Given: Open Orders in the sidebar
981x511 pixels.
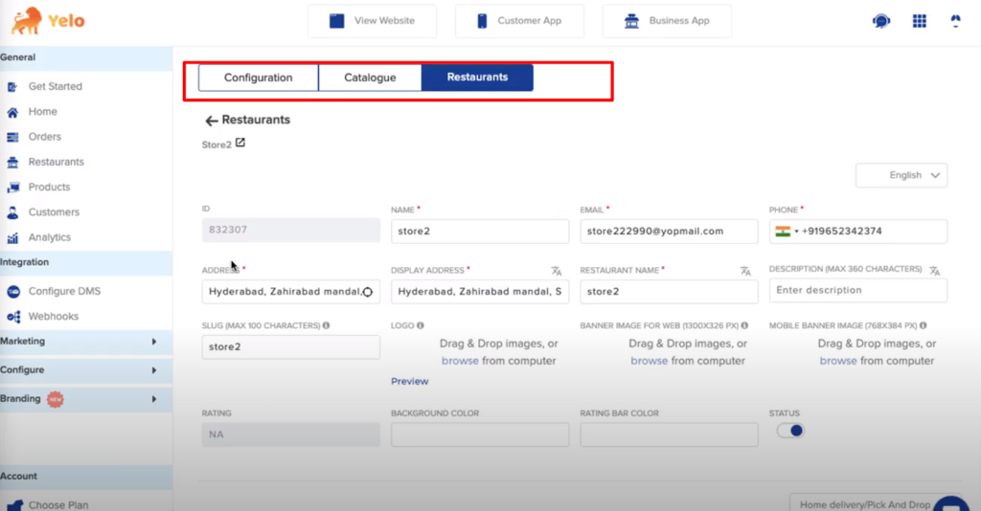Looking at the screenshot, I should pyautogui.click(x=44, y=137).
